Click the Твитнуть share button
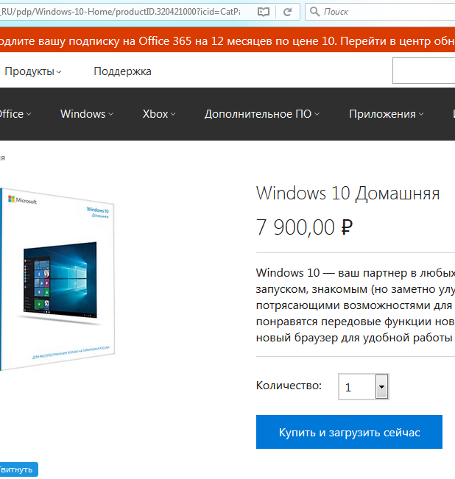 (18, 469)
